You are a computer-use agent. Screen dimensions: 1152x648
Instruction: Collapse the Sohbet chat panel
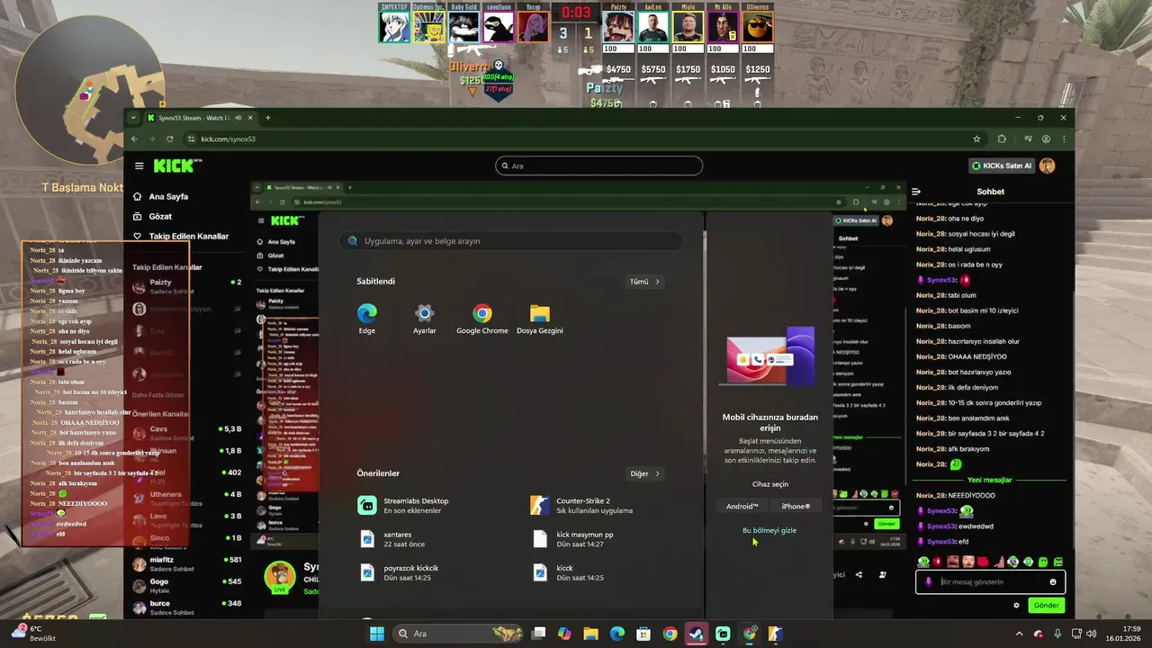[x=916, y=191]
